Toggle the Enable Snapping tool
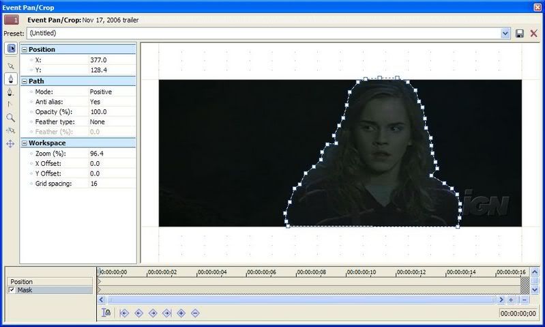 coord(10,130)
